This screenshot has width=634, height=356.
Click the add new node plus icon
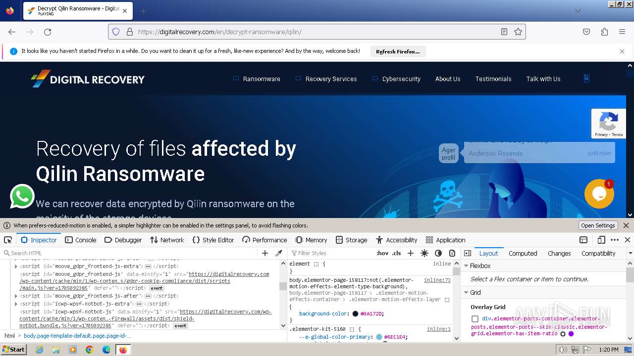pos(265,253)
